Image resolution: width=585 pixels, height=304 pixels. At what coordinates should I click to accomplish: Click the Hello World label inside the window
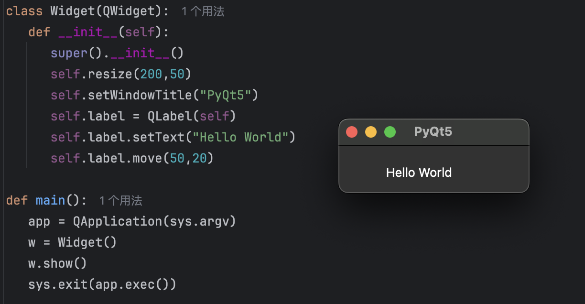[419, 172]
